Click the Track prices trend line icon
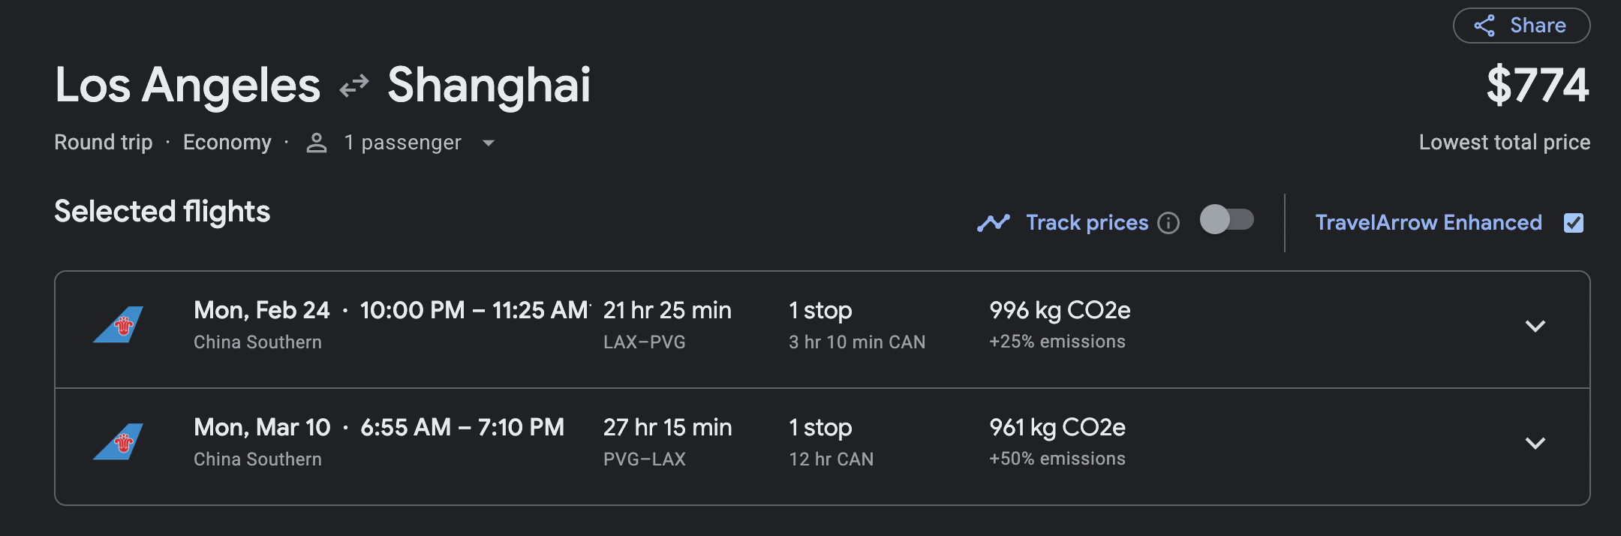Screen dimensions: 1621x536 [x=994, y=223]
